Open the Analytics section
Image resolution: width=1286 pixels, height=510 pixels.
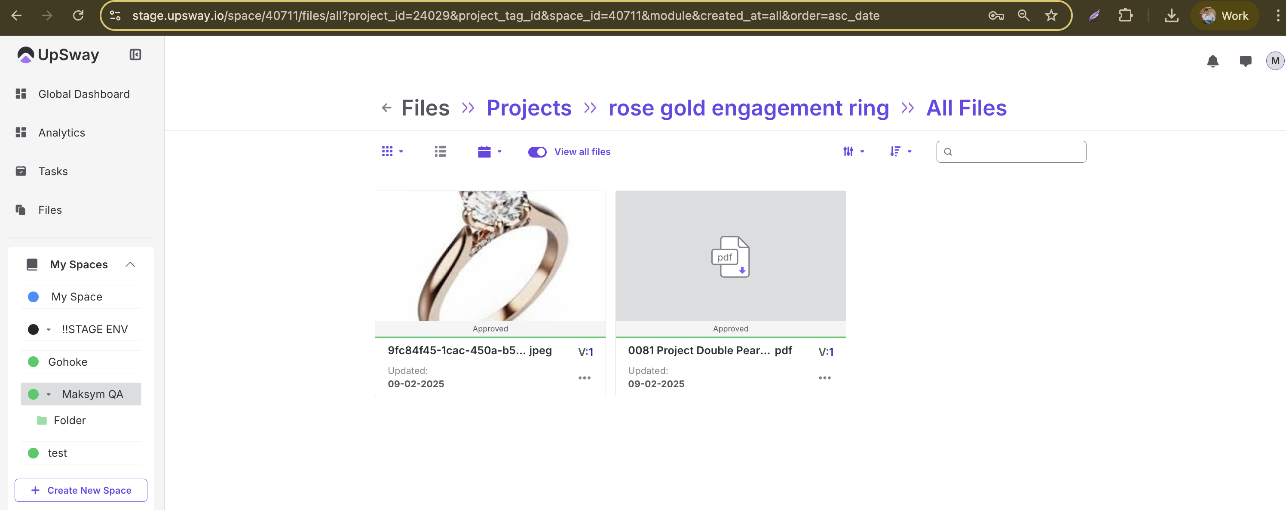click(61, 133)
